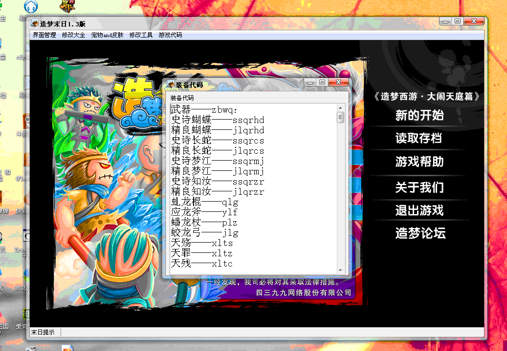Open the 宠物and皮肤 menu
Screen dimensions: 507x351
[x=107, y=35]
